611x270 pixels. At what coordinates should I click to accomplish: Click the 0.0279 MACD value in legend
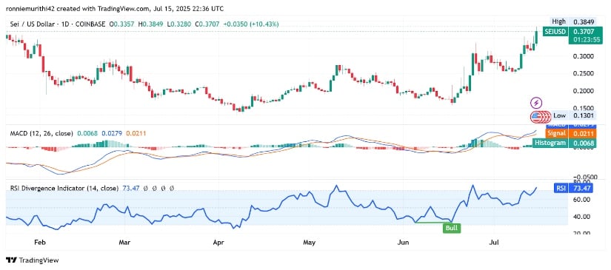tap(113, 133)
